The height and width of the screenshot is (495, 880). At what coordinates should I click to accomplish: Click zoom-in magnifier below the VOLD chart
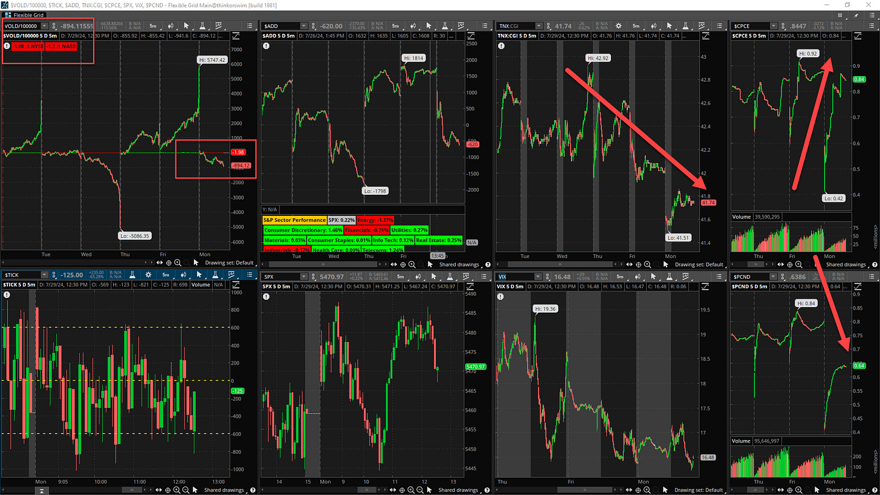coord(178,263)
